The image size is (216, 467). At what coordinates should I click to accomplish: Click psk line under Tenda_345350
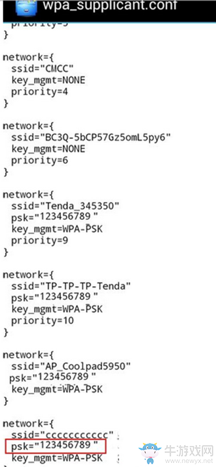tap(55, 217)
